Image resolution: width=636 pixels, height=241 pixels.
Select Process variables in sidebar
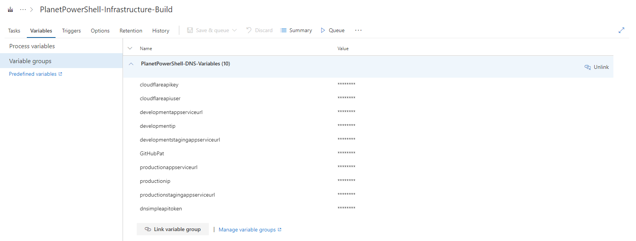coord(61,46)
